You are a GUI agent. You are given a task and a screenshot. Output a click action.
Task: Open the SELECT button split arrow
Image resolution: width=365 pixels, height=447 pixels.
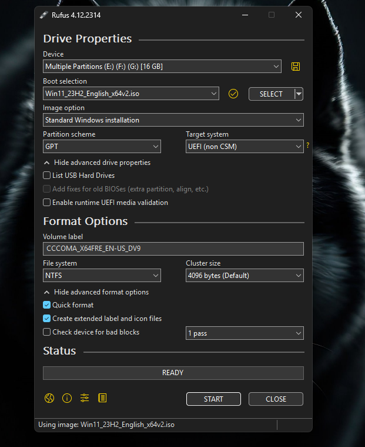tap(299, 94)
